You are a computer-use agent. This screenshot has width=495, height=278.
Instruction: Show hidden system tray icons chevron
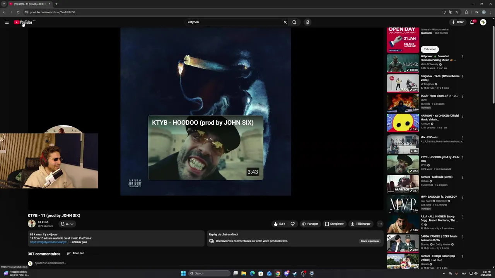coord(444,273)
